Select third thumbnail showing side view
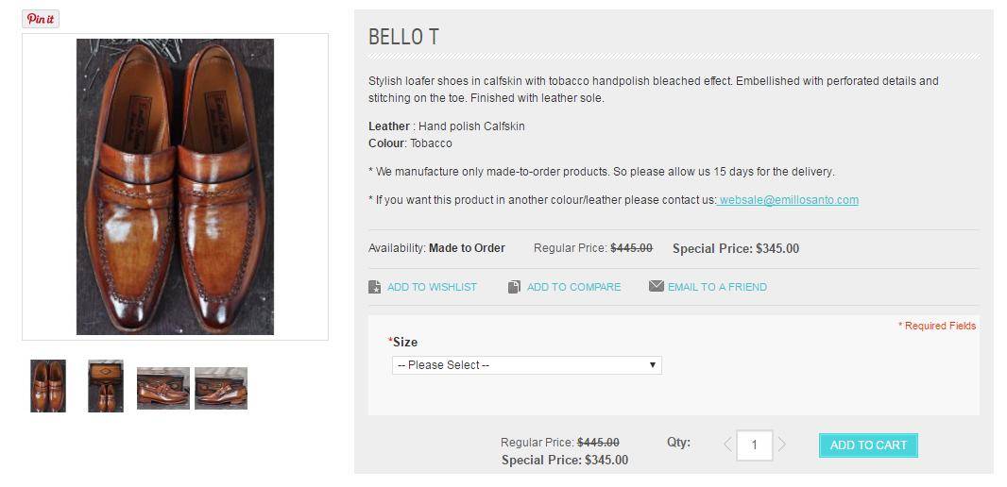Viewport: 1007px width, 487px height. point(163,388)
